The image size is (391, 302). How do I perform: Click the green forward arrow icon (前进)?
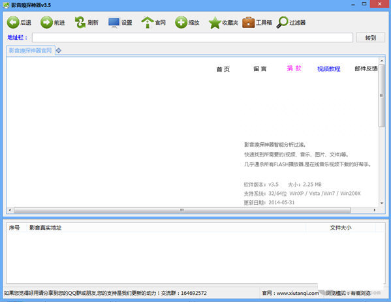tap(46, 22)
